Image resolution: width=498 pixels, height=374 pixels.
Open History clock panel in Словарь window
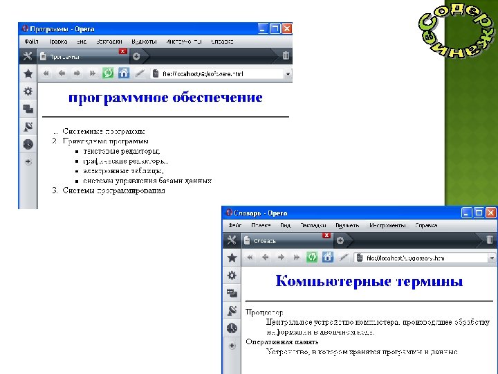(x=232, y=328)
